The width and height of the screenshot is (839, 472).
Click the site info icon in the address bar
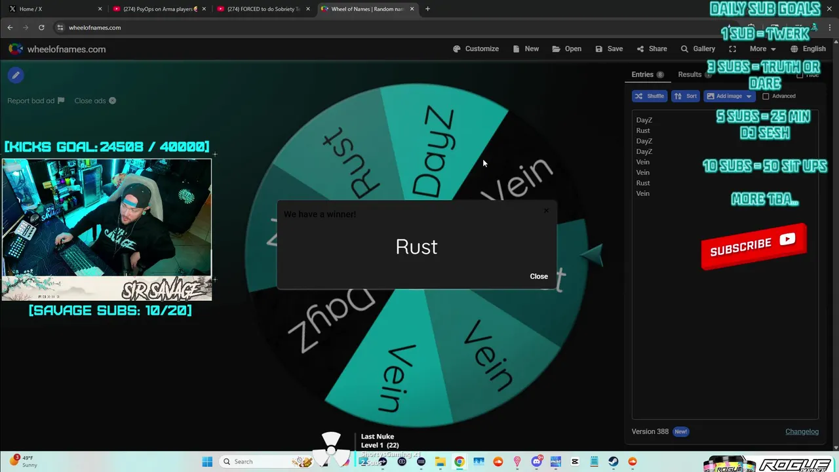point(60,28)
